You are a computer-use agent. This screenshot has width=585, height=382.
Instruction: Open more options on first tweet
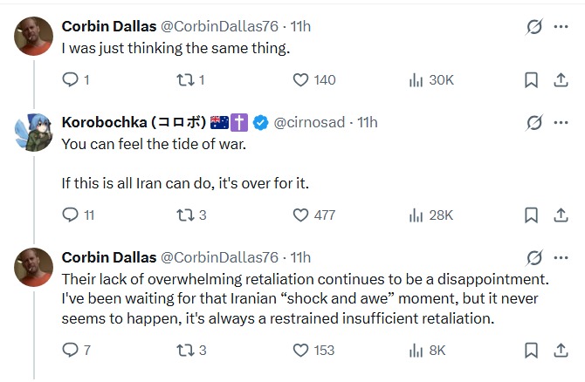[561, 26]
